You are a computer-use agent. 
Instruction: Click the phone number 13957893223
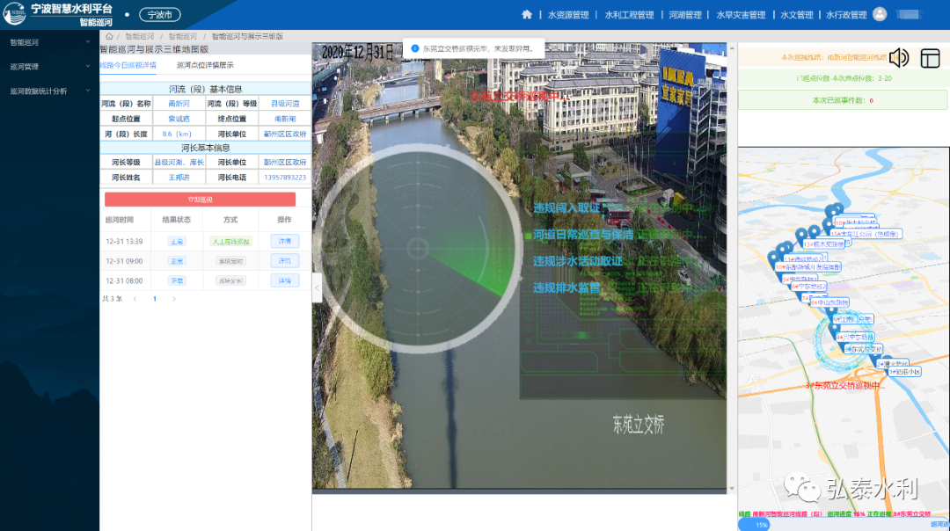click(285, 178)
